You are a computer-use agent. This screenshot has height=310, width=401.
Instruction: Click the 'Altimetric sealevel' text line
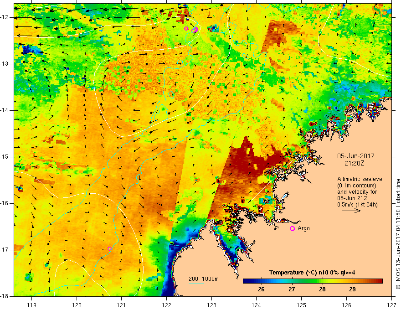coord(360,179)
